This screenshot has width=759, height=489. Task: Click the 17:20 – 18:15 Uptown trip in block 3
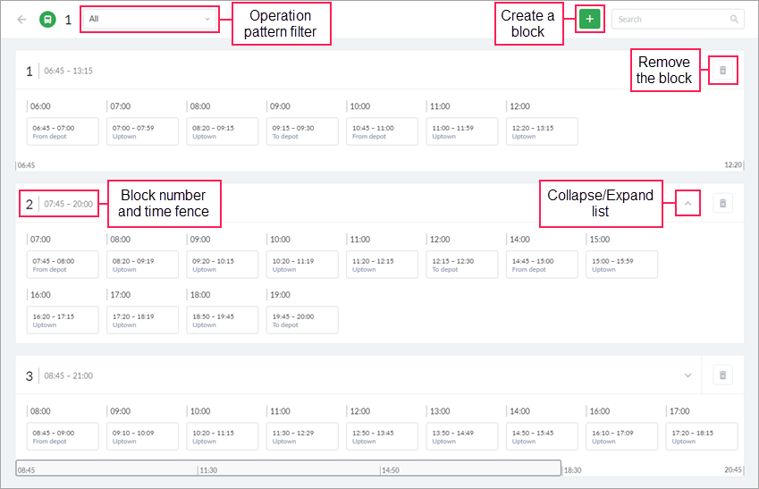(702, 436)
